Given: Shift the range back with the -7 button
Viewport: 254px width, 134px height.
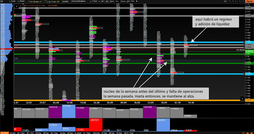Looking at the screenshot, I should click(229, 1).
